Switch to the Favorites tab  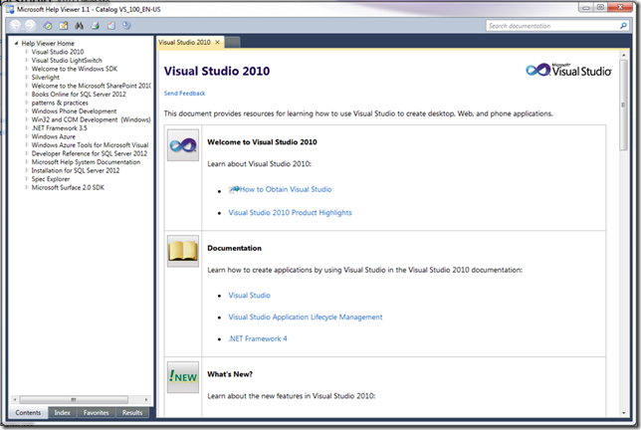[x=97, y=412]
